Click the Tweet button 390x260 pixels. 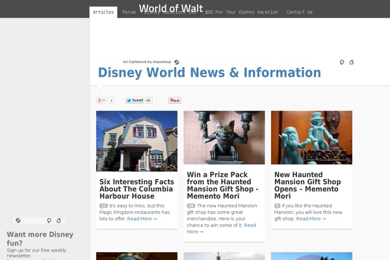click(135, 100)
